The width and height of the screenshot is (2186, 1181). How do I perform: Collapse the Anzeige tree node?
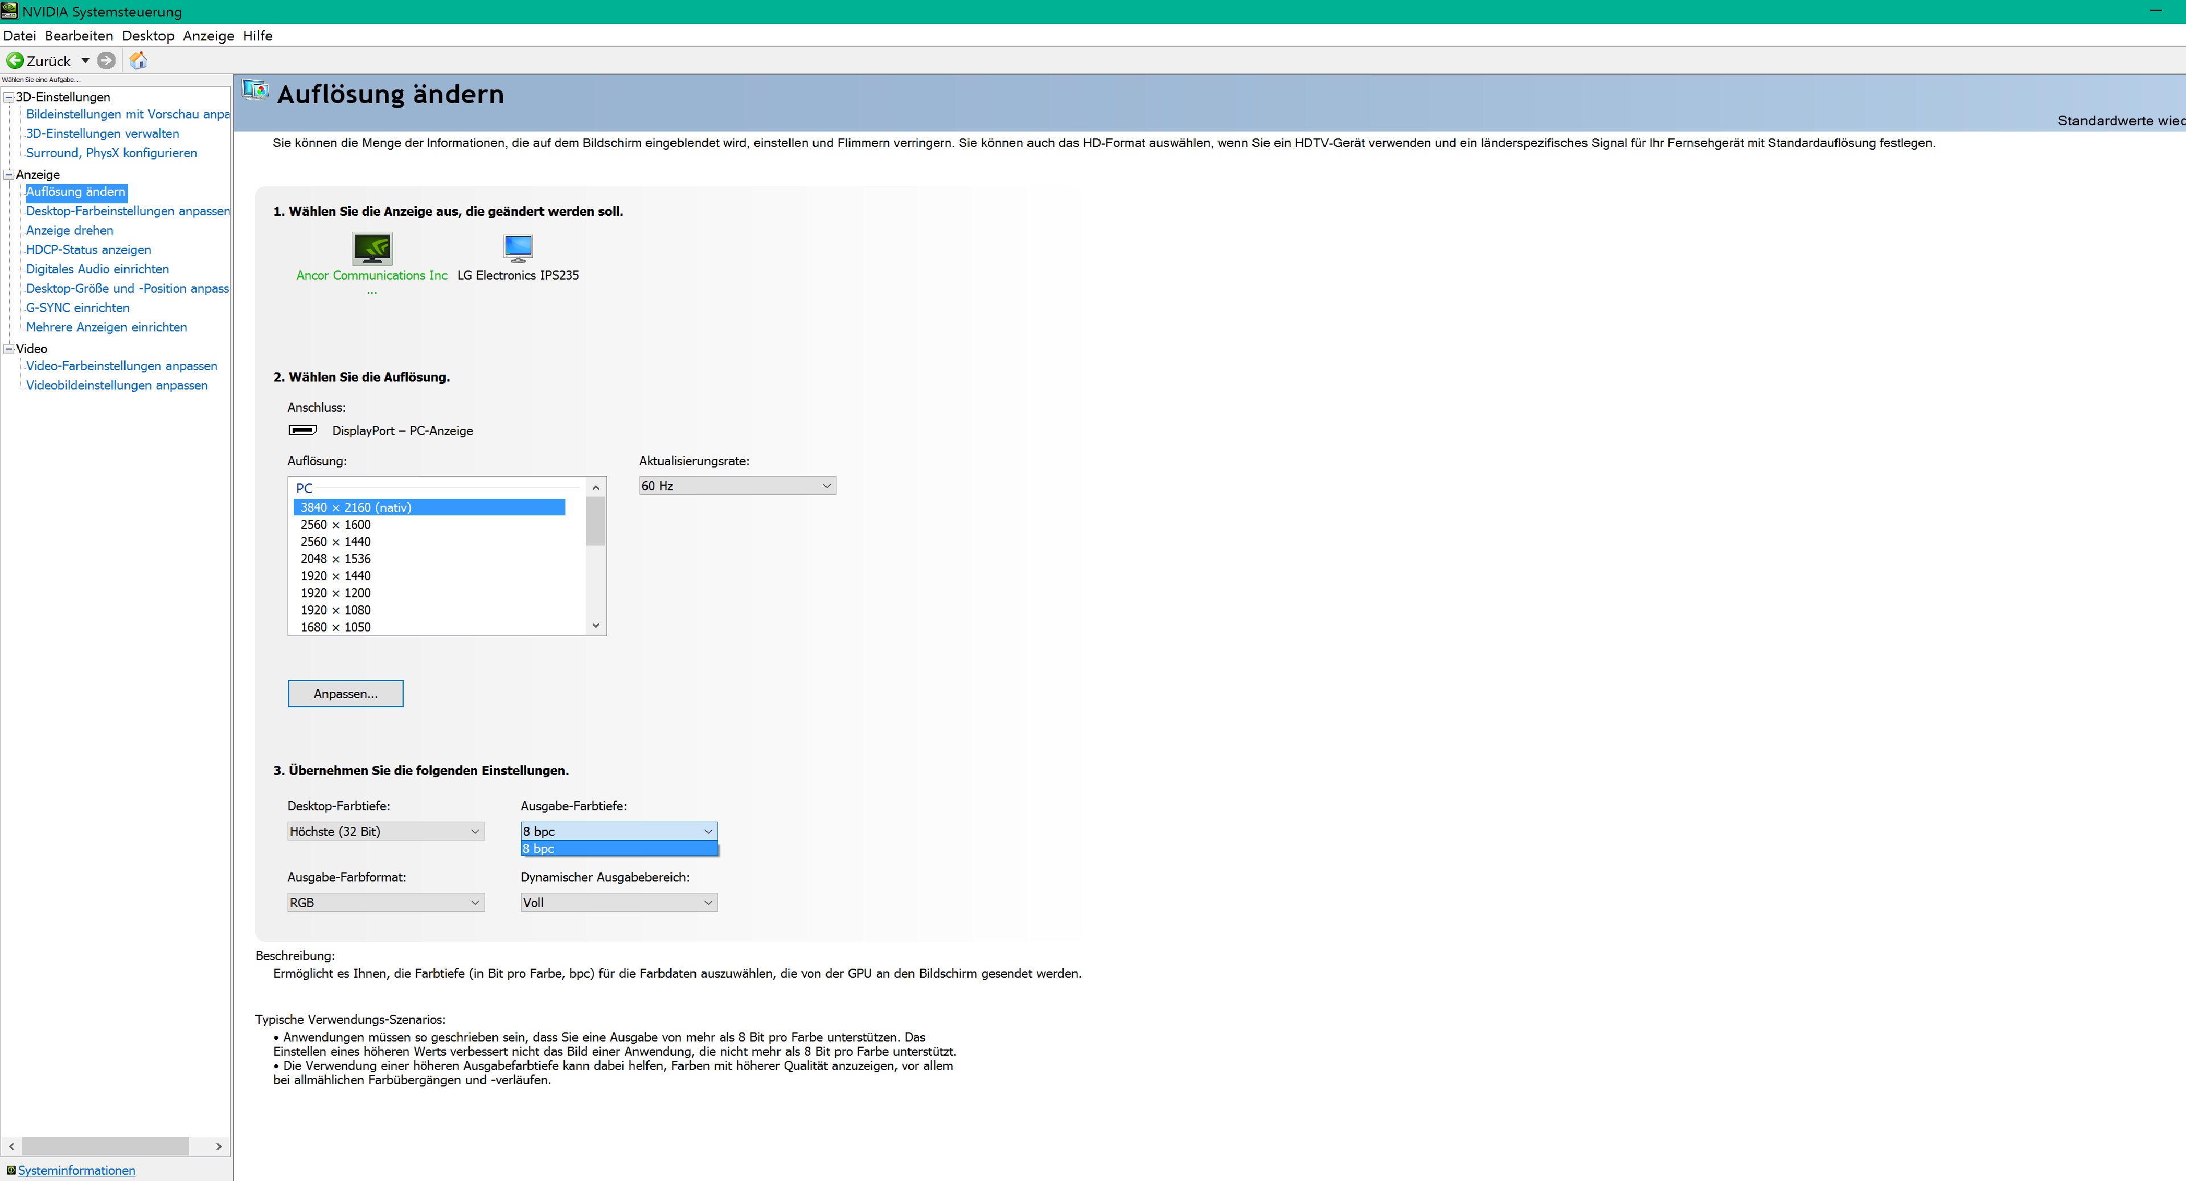point(9,175)
